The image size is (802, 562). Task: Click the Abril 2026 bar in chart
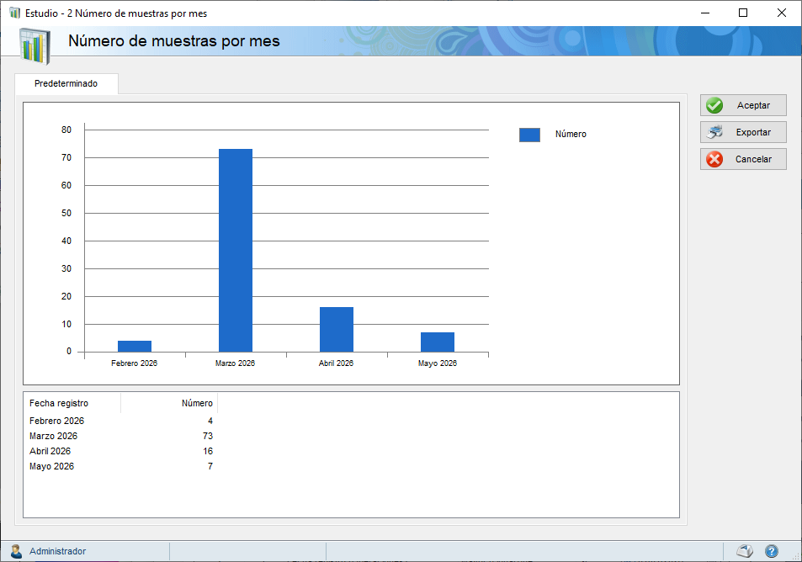(x=337, y=329)
